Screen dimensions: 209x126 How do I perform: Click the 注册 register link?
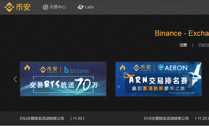click(183, 45)
